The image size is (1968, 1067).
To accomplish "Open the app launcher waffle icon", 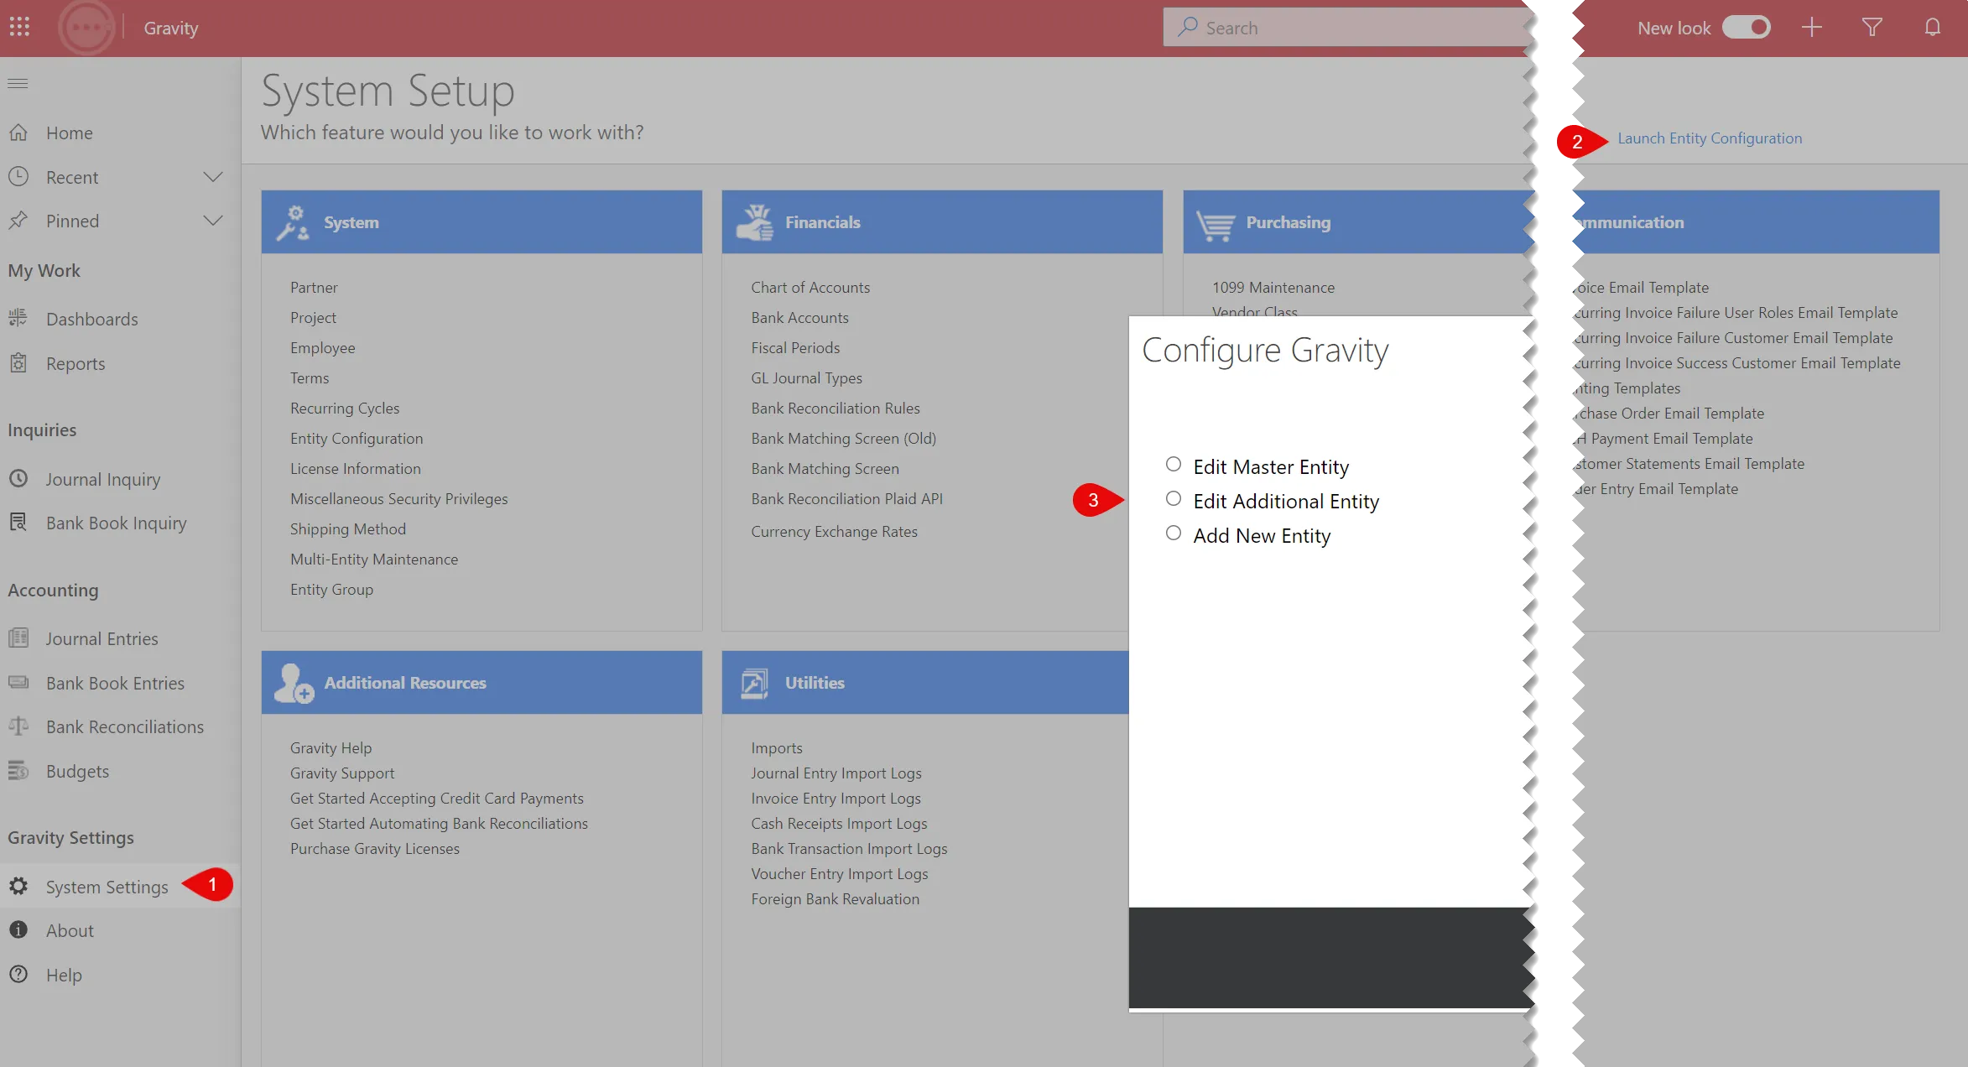I will tap(19, 28).
